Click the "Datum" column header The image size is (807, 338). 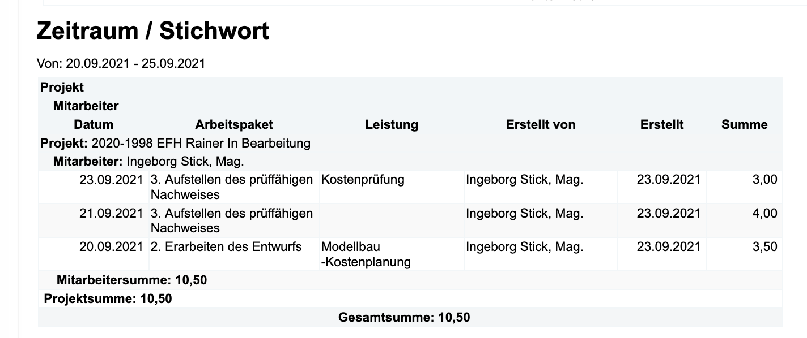point(94,124)
